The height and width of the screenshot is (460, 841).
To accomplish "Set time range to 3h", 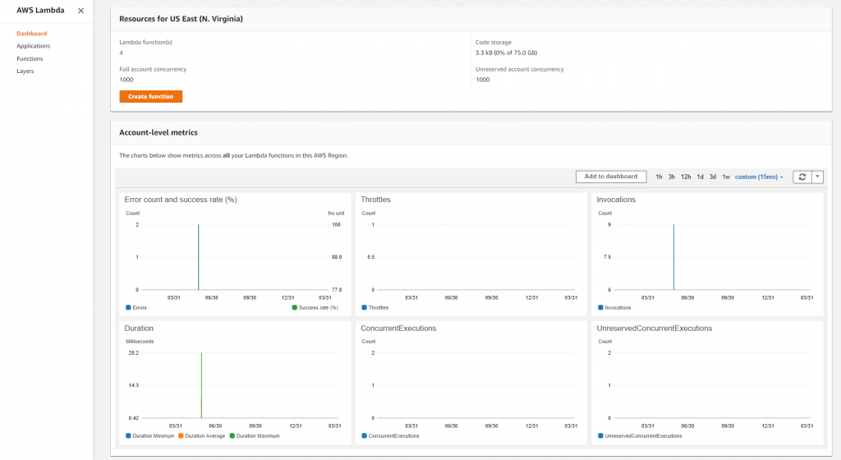I will tap(672, 177).
